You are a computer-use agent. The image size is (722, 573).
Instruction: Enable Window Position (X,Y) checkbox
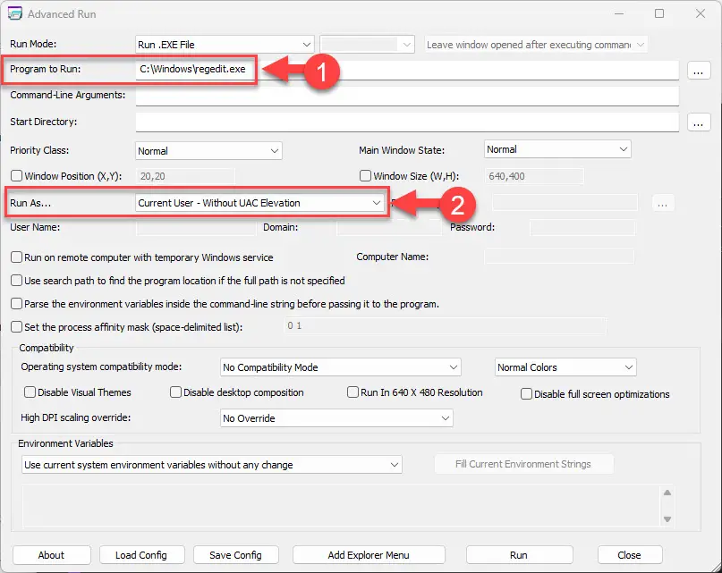(x=17, y=176)
